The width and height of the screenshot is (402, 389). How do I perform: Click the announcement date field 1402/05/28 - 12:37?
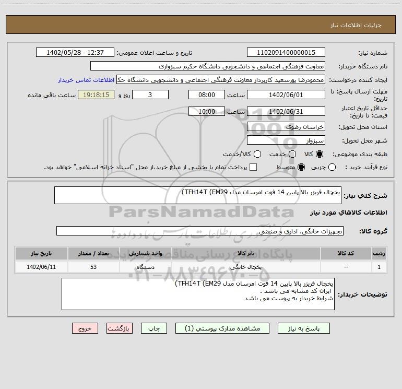coord(75,52)
